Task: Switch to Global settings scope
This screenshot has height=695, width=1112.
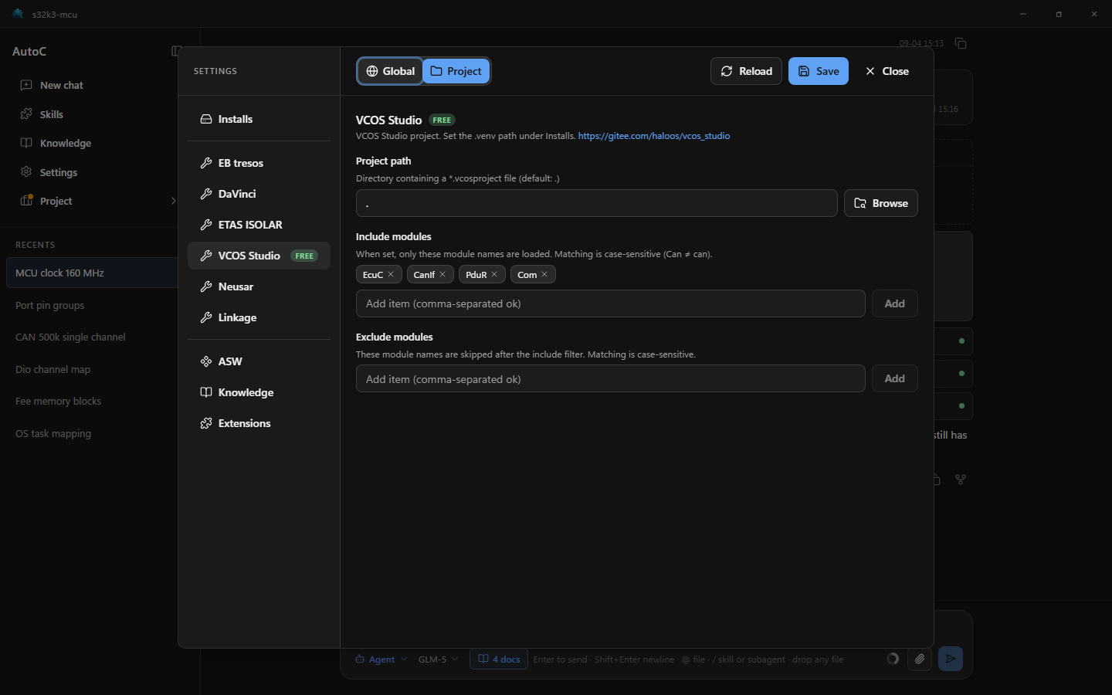Action: point(391,71)
